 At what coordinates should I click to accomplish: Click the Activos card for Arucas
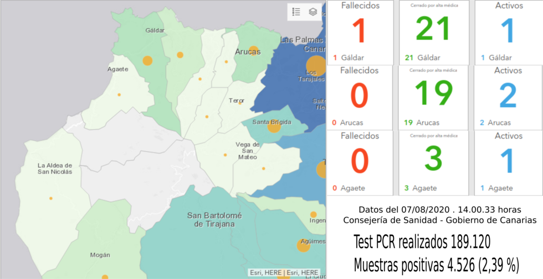click(x=508, y=97)
